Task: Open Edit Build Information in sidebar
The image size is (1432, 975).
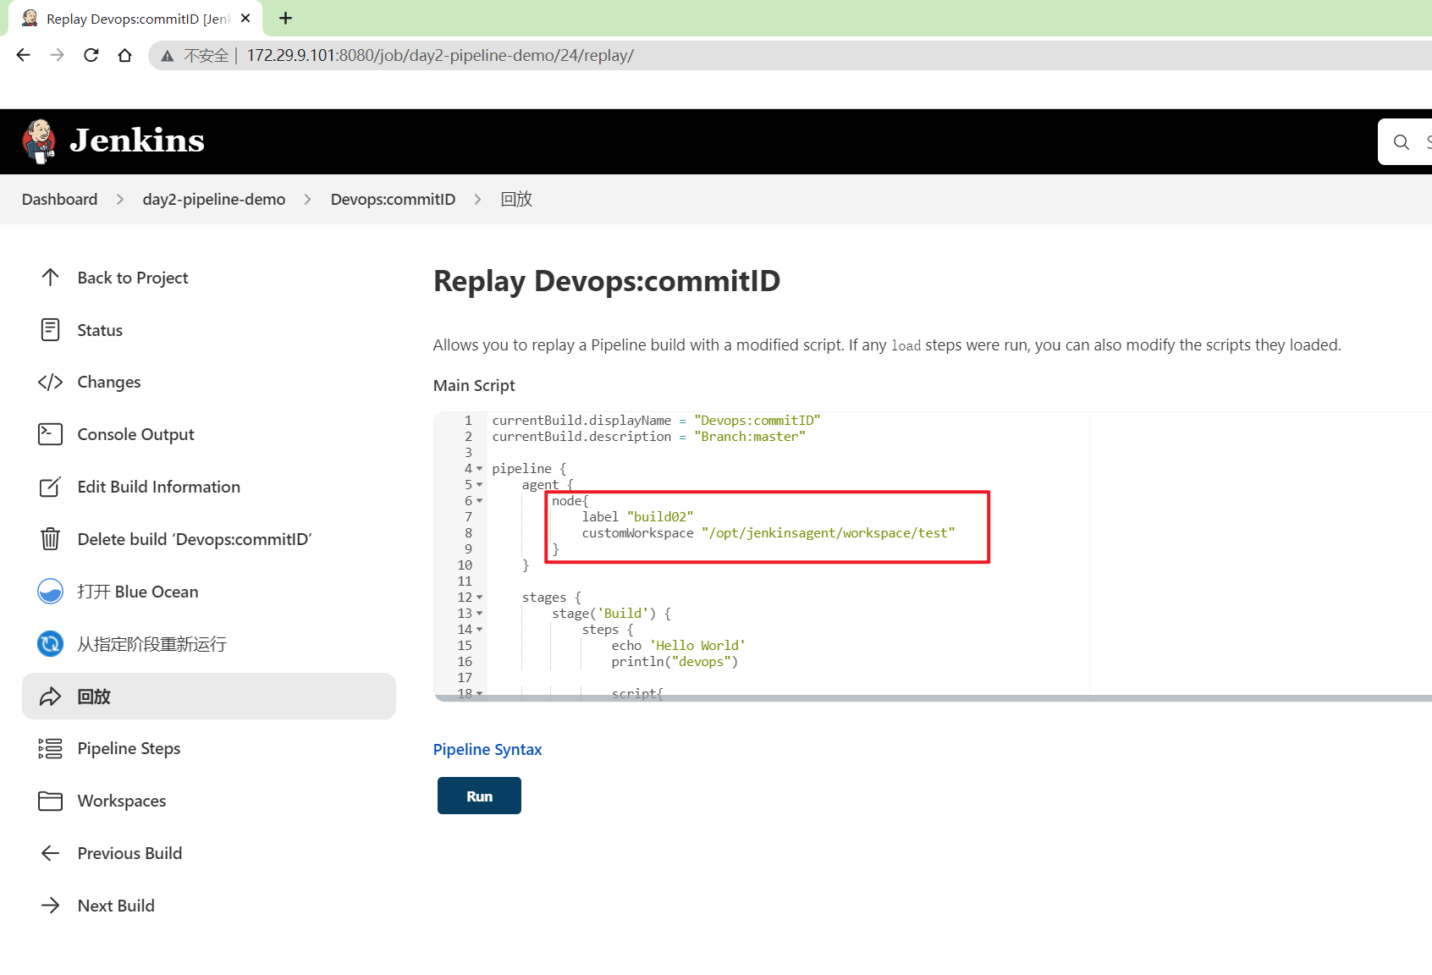Action: click(x=209, y=487)
